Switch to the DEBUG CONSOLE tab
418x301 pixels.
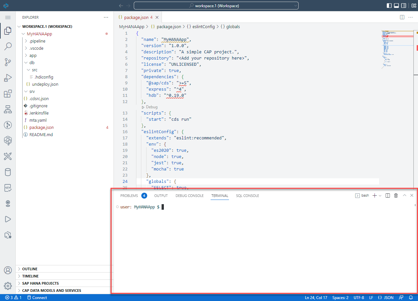(x=189, y=196)
